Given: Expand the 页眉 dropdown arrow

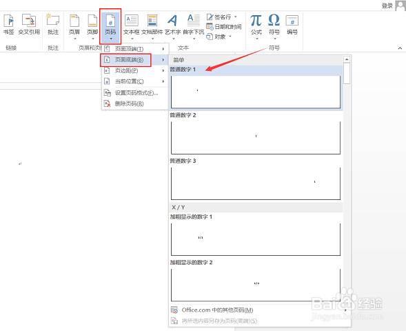Looking at the screenshot, I should click(75, 39).
